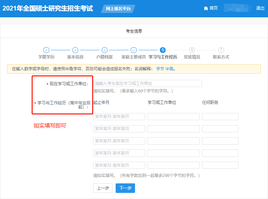This screenshot has height=199, width=268.
Task: Click first row 任何职务 field
Action: pos(220,117)
